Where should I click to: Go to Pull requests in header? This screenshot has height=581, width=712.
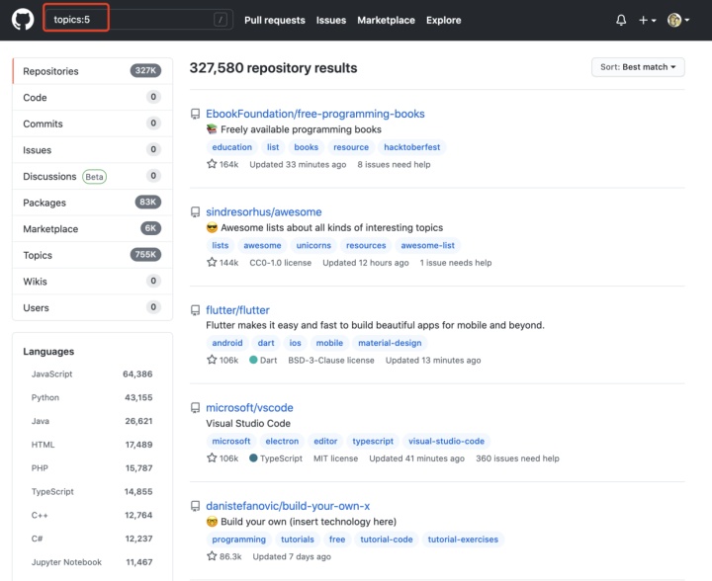274,20
